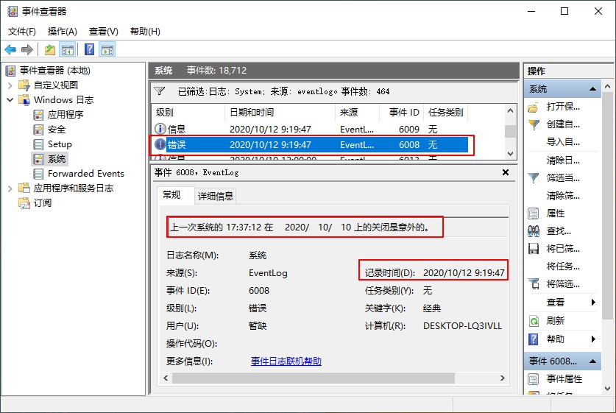Select Forwarded Events in the tree
616x413 pixels.
(x=85, y=174)
